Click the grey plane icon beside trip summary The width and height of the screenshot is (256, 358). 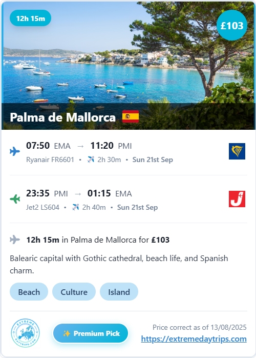click(x=15, y=240)
